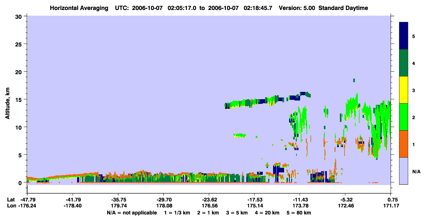434x222 pixels.
Task: Click the dark green colorbar segment labeled 4
Action: pyautogui.click(x=404, y=63)
